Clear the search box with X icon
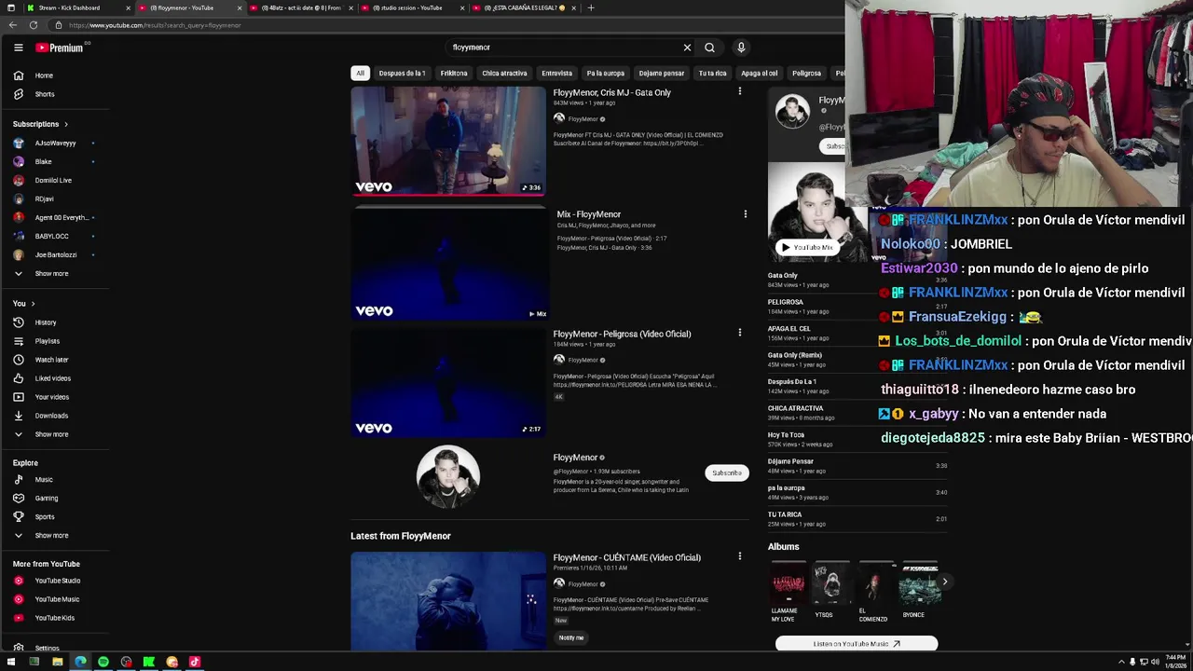The image size is (1193, 671). tap(687, 48)
